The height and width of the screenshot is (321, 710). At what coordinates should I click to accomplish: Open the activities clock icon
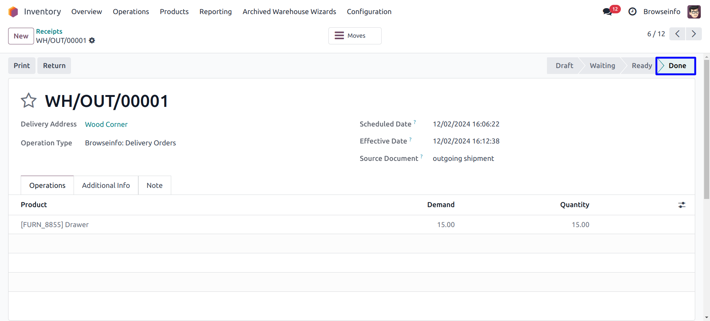[x=632, y=12]
